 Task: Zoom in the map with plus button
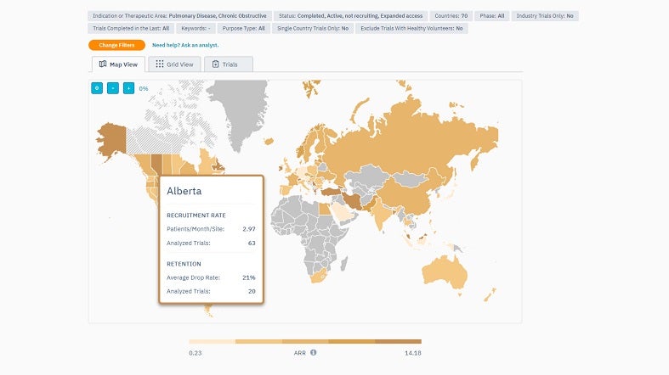pyautogui.click(x=128, y=88)
